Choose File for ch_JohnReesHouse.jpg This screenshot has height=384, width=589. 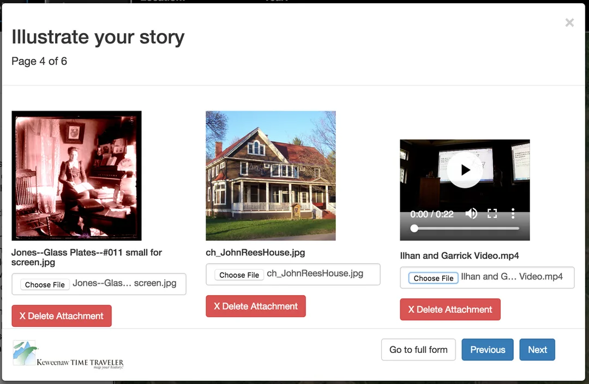[x=239, y=275]
